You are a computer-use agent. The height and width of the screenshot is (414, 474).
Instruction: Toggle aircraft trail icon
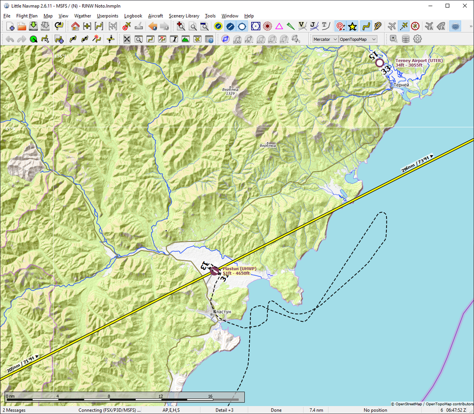(404, 26)
